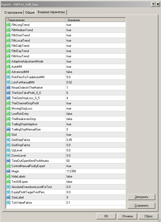Confirm settings with the OK button
The width and height of the screenshot is (161, 222).
(x=106, y=216)
